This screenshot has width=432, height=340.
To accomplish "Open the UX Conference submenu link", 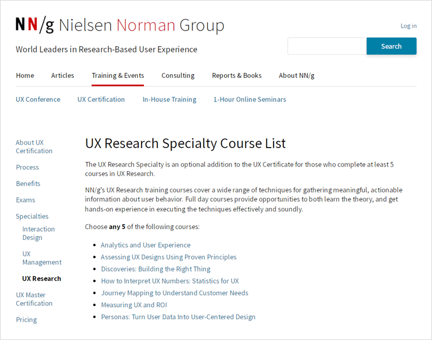I will point(38,100).
